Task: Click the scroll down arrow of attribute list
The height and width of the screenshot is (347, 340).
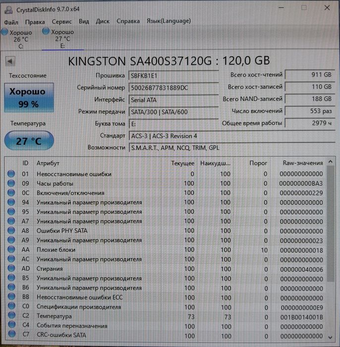Action: (x=331, y=337)
